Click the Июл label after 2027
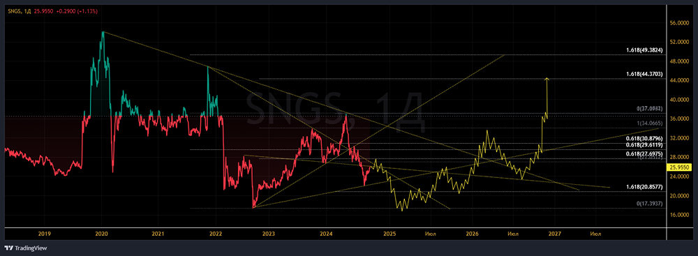This screenshot has width=698, height=256. tap(595, 233)
